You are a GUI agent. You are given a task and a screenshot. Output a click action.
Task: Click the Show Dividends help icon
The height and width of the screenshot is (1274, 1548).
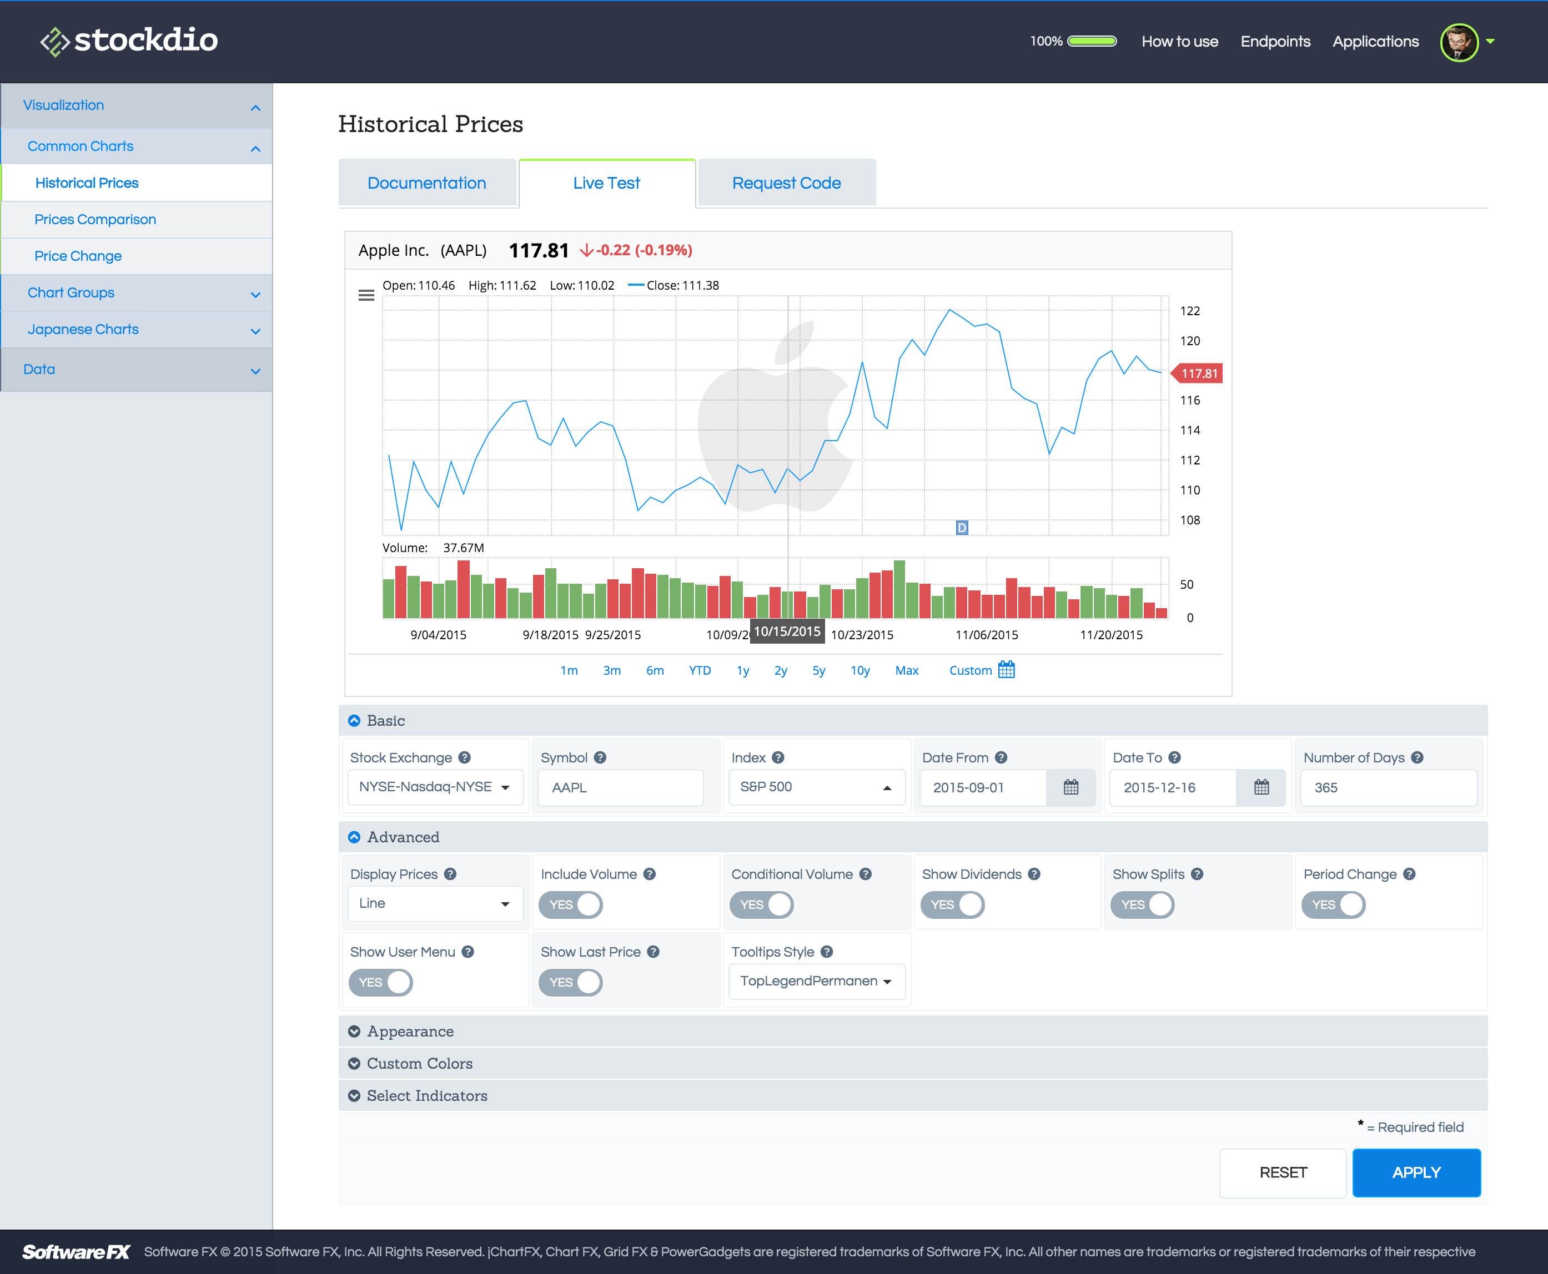(x=1034, y=874)
